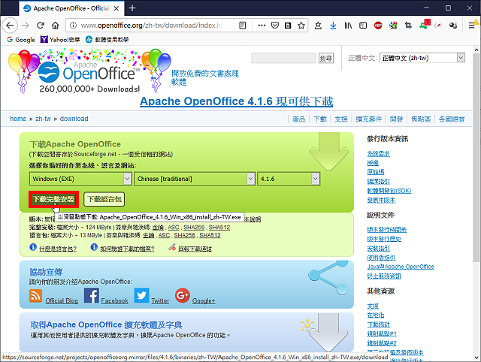
Task: Open the language selector zh-tw dropdown
Action: point(422,58)
